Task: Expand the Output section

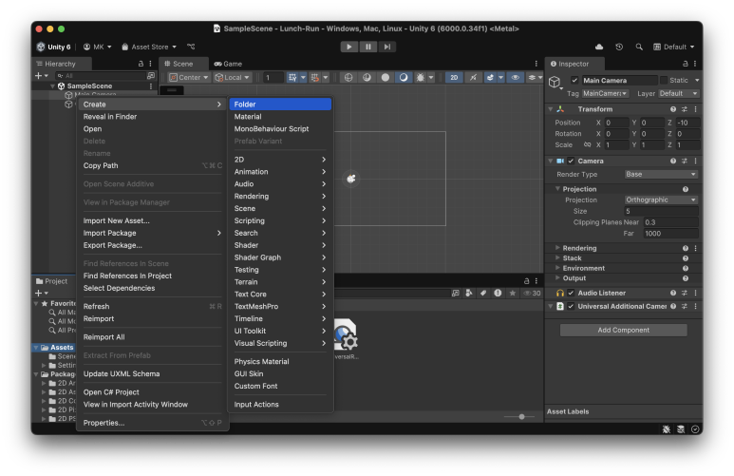Action: pos(557,277)
